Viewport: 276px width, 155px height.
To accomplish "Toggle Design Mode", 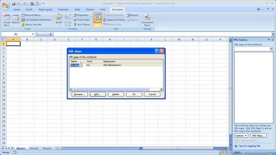I will (68, 20).
